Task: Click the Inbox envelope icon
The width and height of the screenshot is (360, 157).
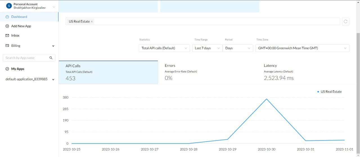Action: [7, 36]
